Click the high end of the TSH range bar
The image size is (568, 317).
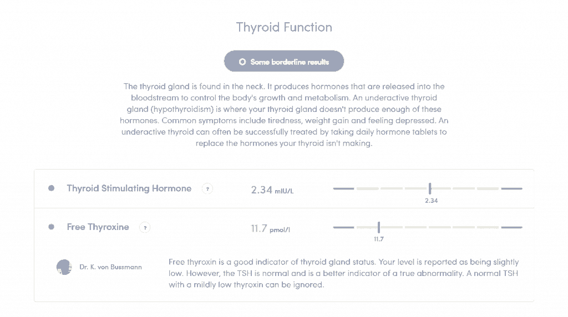[x=512, y=188]
